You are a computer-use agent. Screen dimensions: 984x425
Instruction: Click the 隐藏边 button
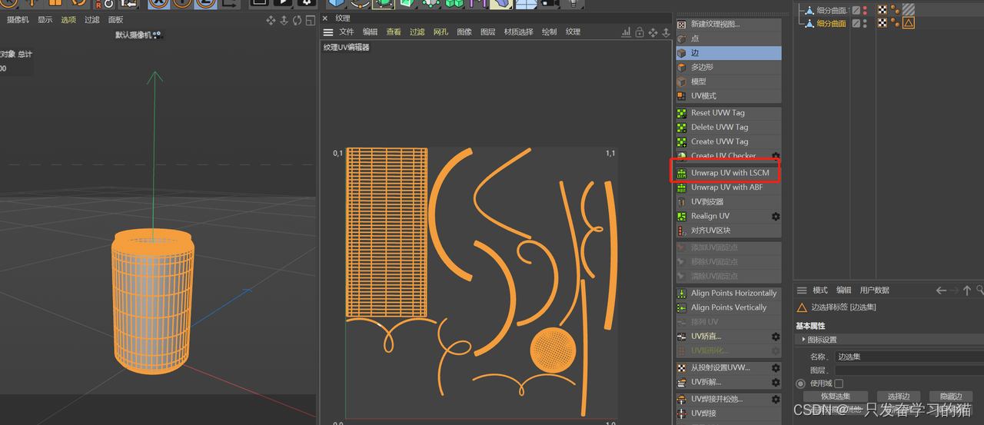coord(951,397)
